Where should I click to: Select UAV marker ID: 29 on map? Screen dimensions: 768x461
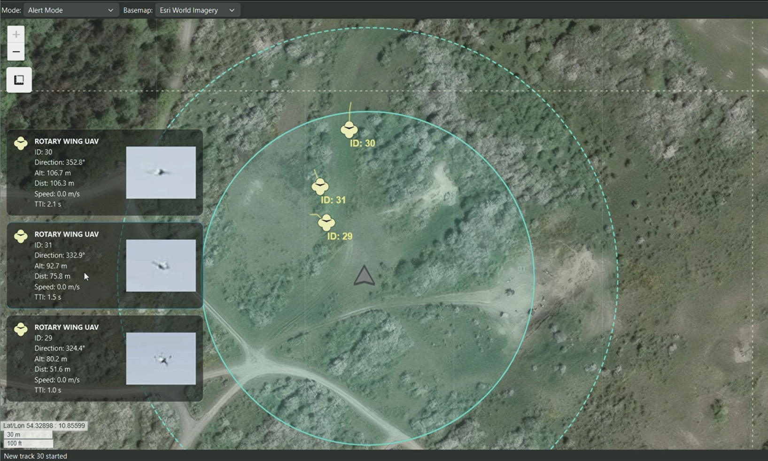[x=326, y=223]
